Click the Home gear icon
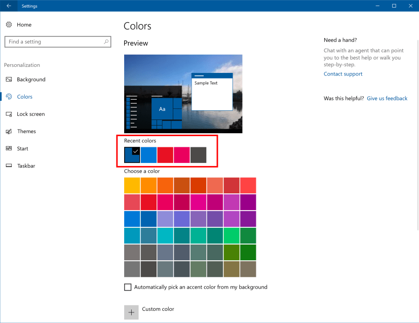The width and height of the screenshot is (419, 323). pos(9,24)
